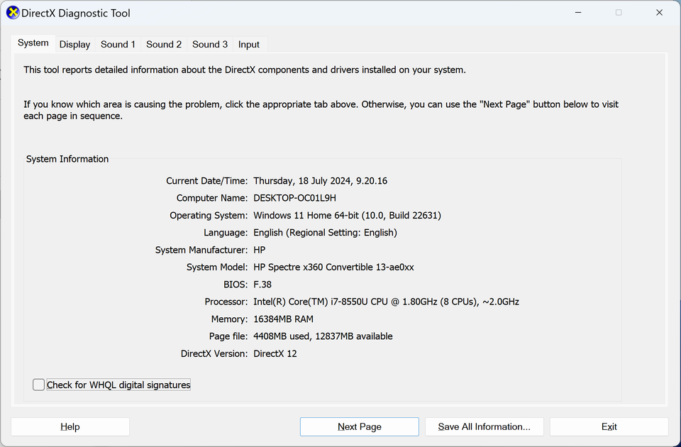The image size is (681, 447).
Task: Open the Display tab
Action: point(74,45)
